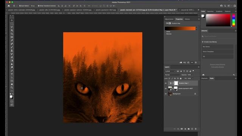The width and height of the screenshot is (242, 136).
Task: Hide the pexels-jaymantri layer
Action: point(166,88)
